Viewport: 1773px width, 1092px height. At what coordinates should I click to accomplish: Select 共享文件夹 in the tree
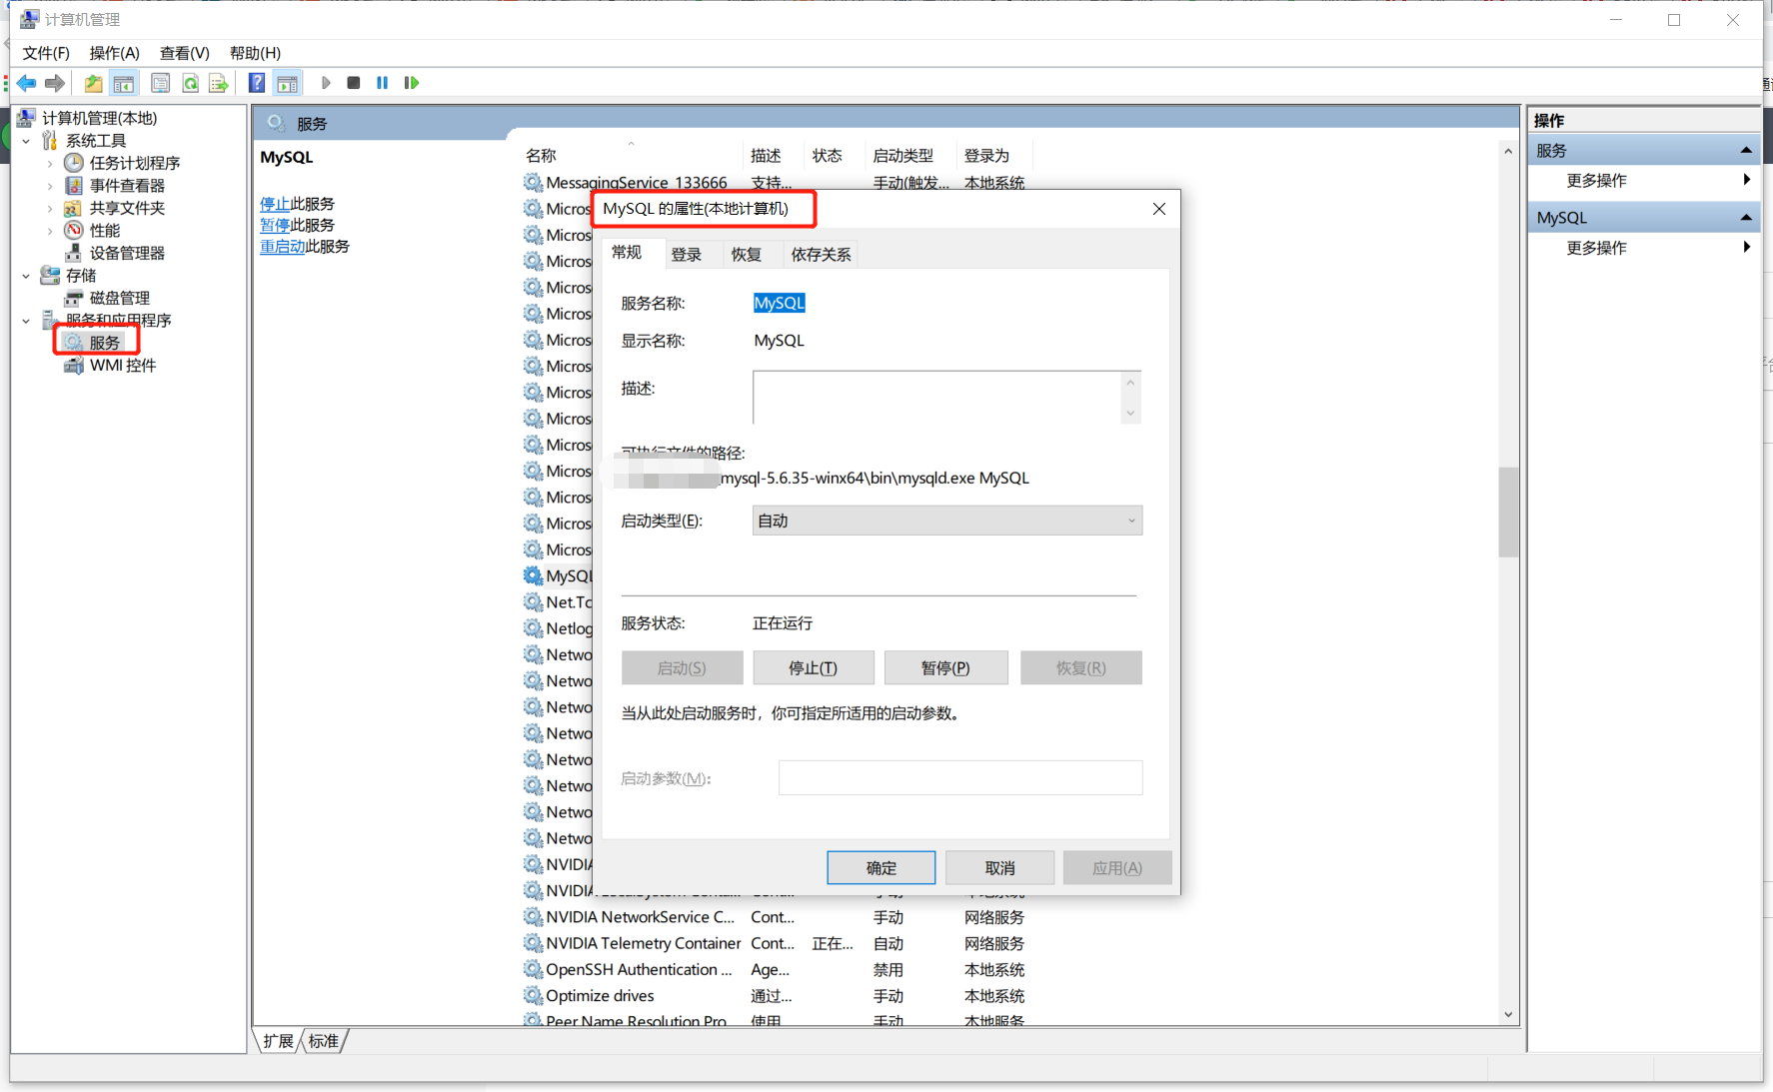(x=127, y=208)
